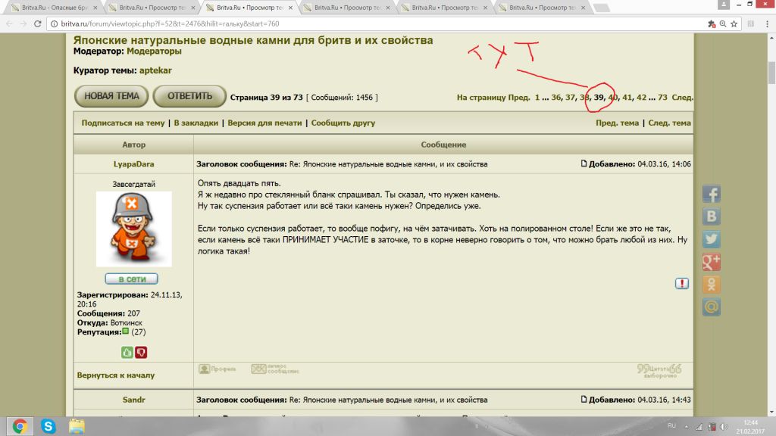Share using the Google Plus icon

point(712,262)
